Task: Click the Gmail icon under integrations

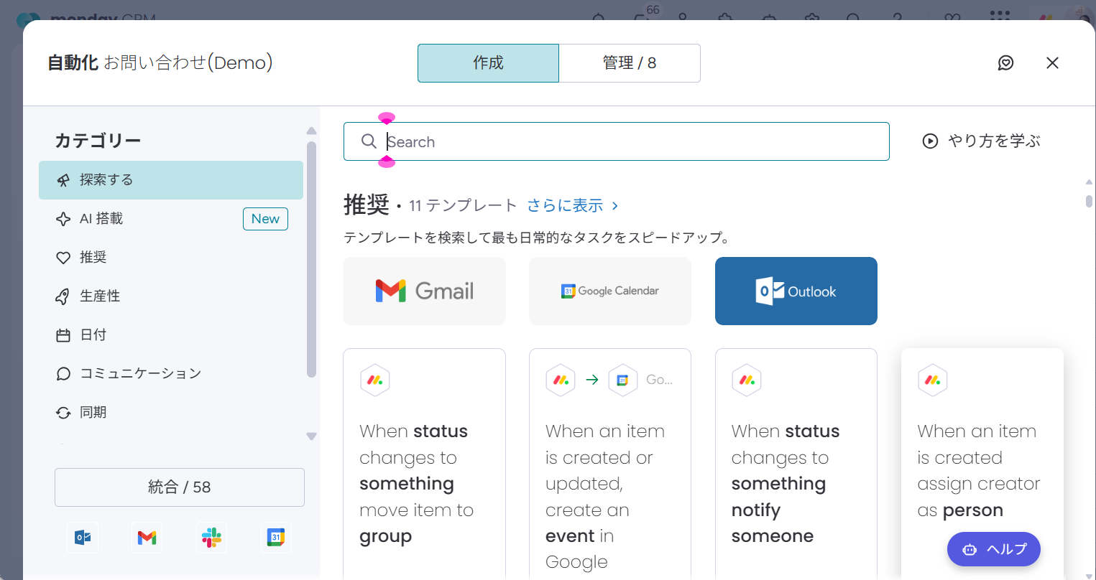Action: 147,538
